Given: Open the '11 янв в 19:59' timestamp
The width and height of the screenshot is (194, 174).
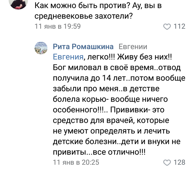Looking at the screenshot, I should pyautogui.click(x=57, y=27).
